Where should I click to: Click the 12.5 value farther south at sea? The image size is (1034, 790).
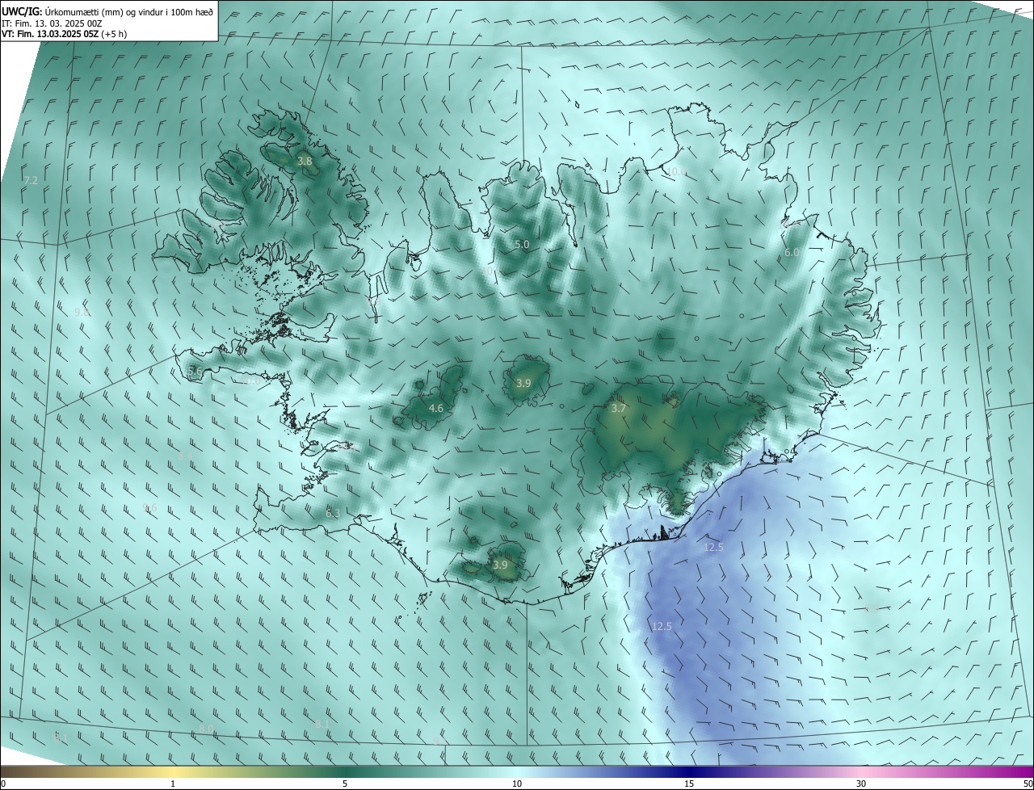(662, 626)
